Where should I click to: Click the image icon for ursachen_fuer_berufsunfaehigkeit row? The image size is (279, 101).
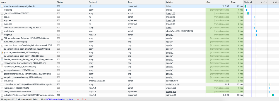2,45
